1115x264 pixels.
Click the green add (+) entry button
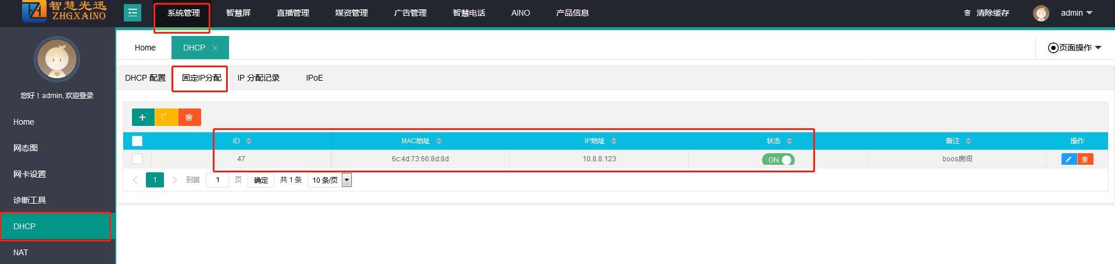pos(142,117)
